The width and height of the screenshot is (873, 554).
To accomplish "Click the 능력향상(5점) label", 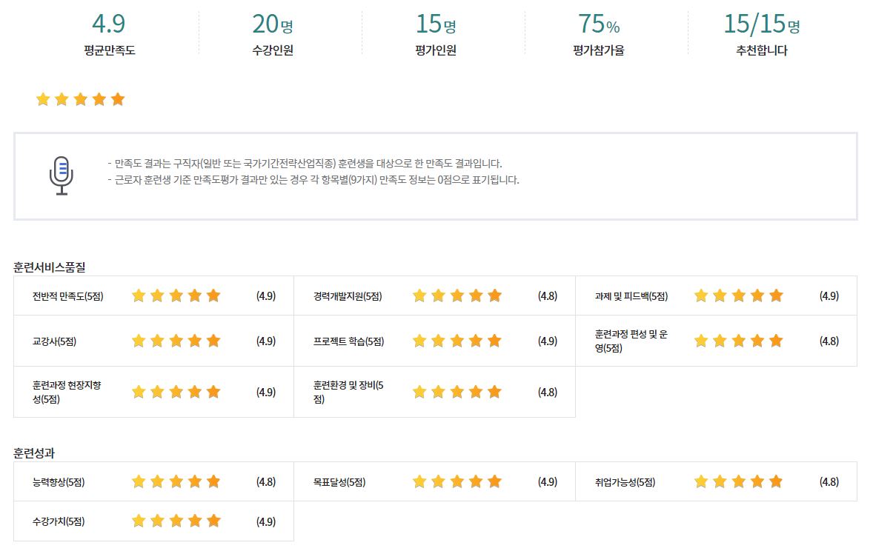I will pyautogui.click(x=59, y=482).
